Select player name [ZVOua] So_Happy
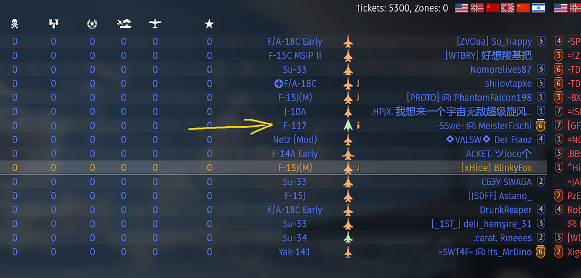 coord(494,41)
